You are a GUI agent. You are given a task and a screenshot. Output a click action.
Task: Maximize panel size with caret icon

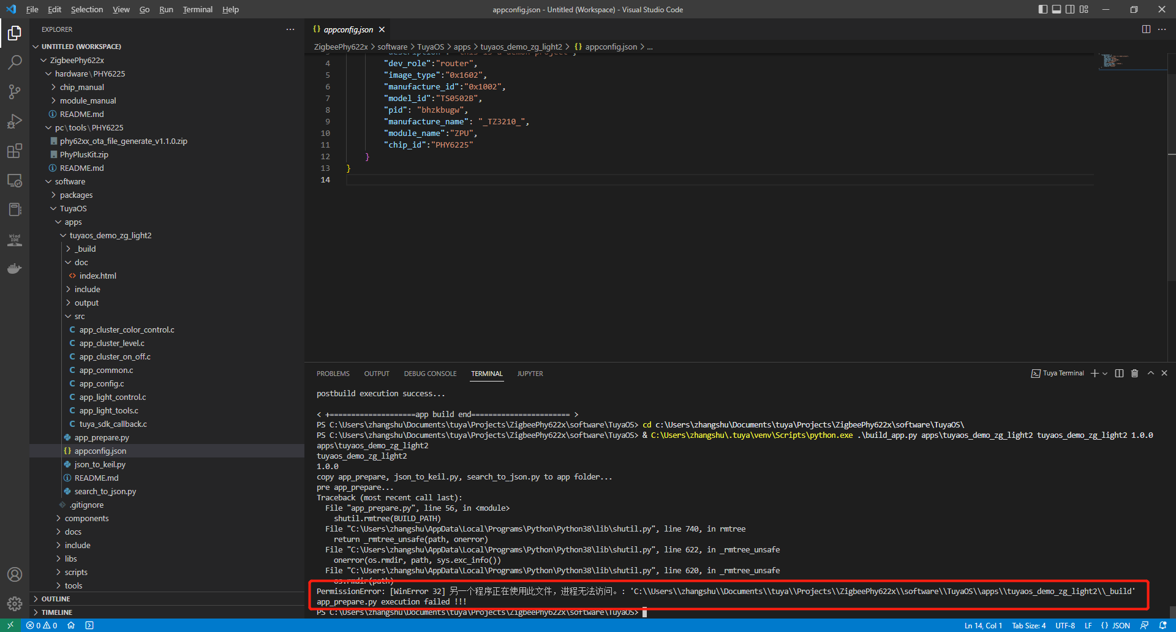pos(1150,374)
